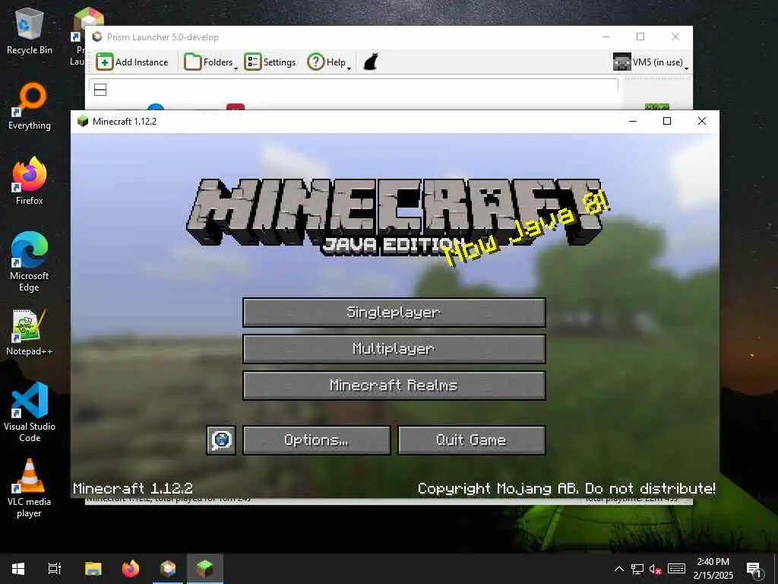Viewport: 778px width, 584px height.
Task: Open the Recycle Bin desktop icon
Action: coord(30,31)
